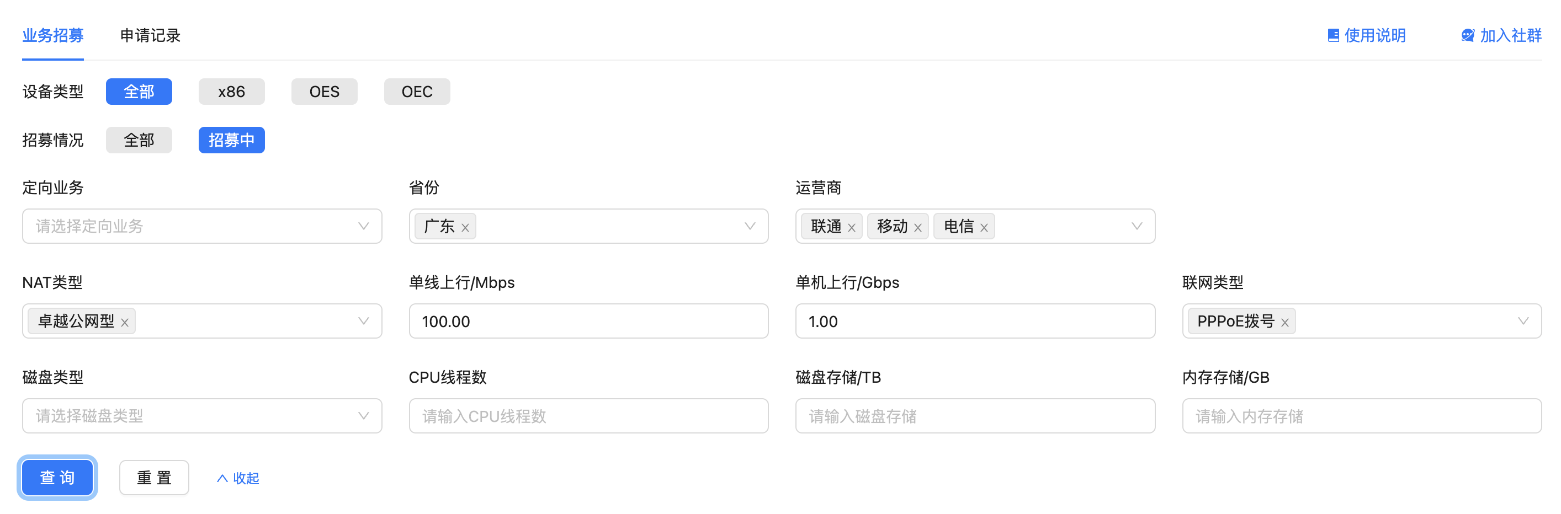The height and width of the screenshot is (514, 1561).
Task: Remove the 电信 carrier tag
Action: 984,228
